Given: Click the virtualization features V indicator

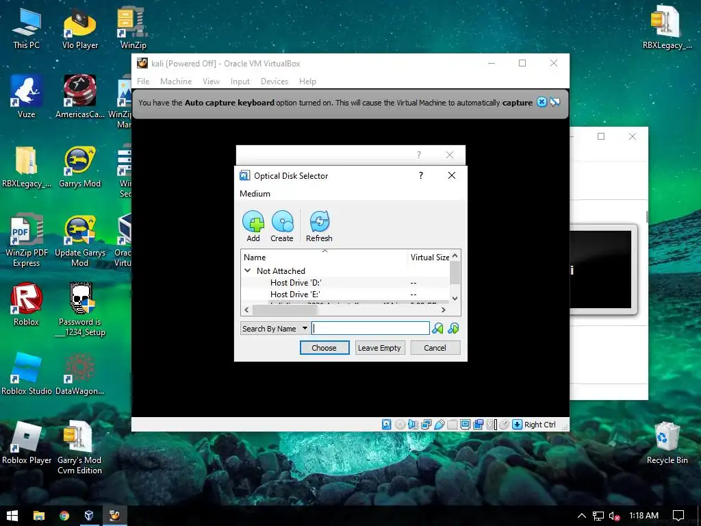Looking at the screenshot, I should (x=491, y=425).
